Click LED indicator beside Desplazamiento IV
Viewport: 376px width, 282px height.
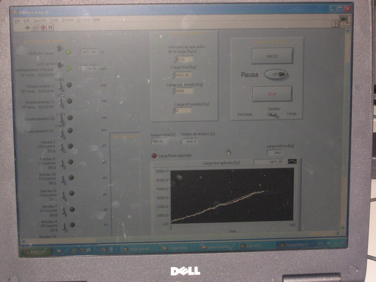click(70, 130)
